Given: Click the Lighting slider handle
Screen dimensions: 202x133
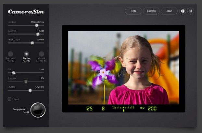Looking at the screenshot, I should click(x=37, y=25).
